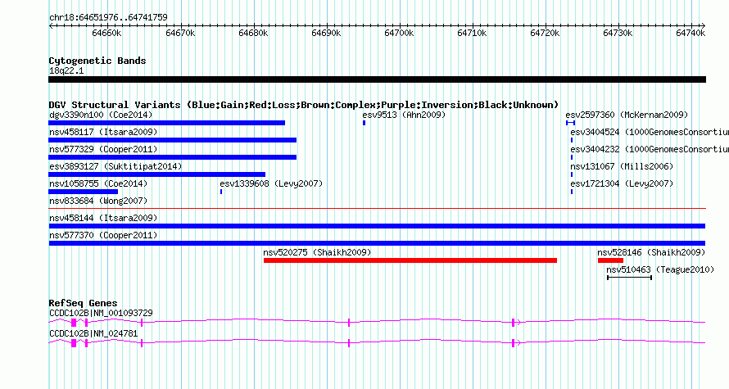
Task: Open the dgv3390n100 (Coe2014) blue gain bar
Action: (167, 123)
